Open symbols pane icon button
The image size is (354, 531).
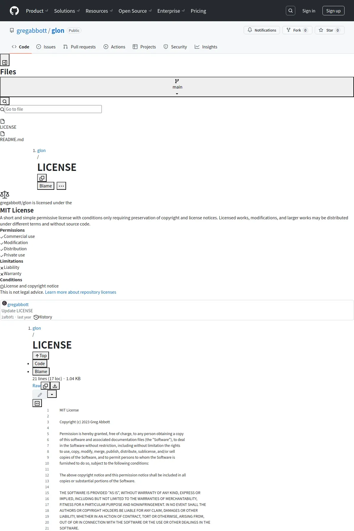(37, 403)
